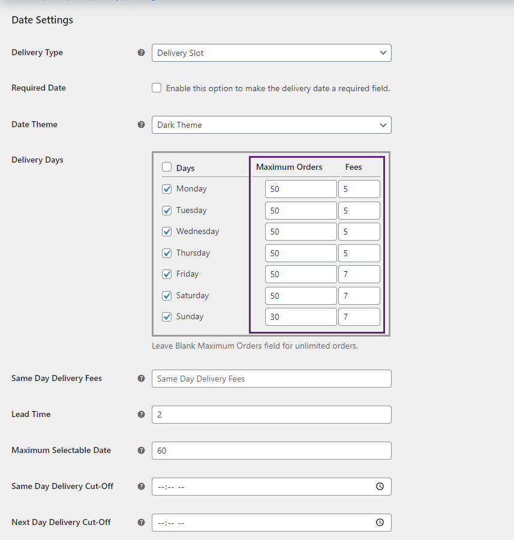
Task: Uncheck the Sunday checkbox
Action: [167, 317]
